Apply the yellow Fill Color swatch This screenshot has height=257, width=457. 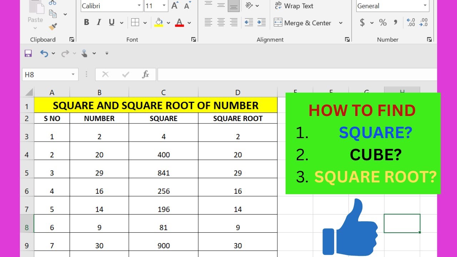tap(159, 23)
